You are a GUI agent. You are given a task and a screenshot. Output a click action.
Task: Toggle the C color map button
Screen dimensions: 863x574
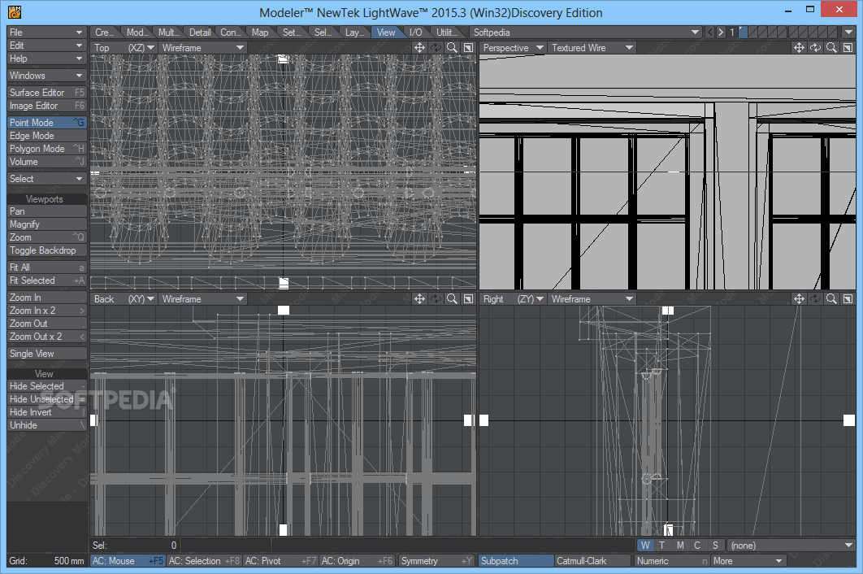click(697, 546)
